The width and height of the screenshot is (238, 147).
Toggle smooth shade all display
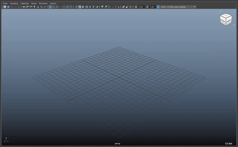(x=80, y=7)
